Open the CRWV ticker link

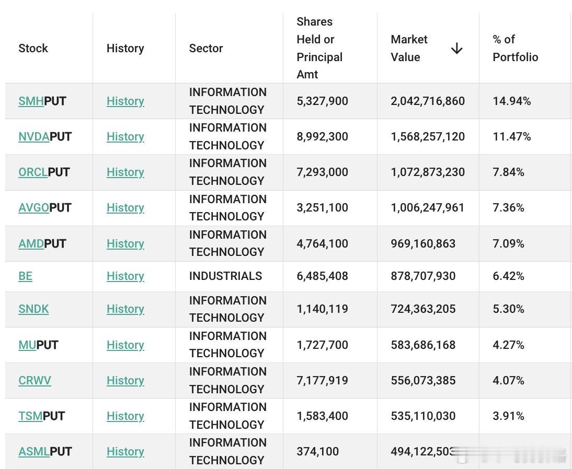[35, 380]
